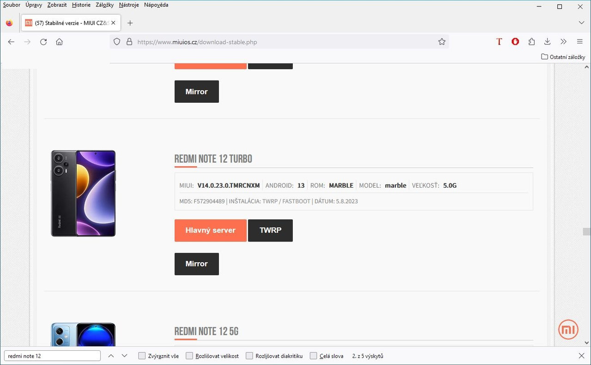Open the Nápověda menu
The height and width of the screenshot is (365, 591).
(x=156, y=5)
